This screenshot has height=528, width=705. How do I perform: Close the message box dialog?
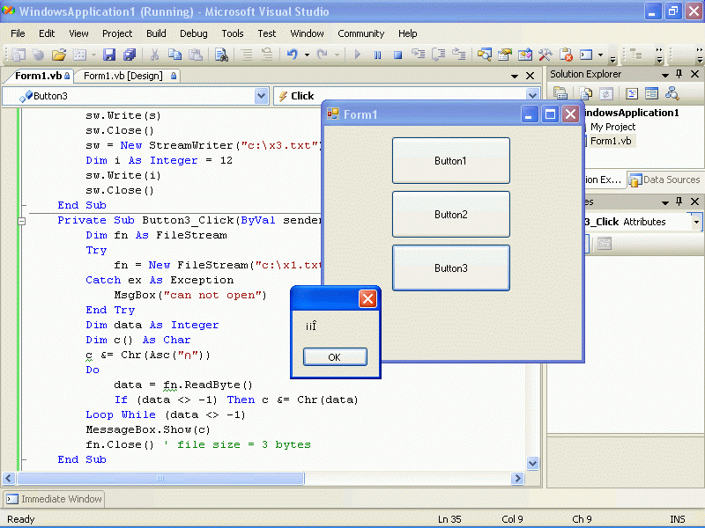(367, 298)
